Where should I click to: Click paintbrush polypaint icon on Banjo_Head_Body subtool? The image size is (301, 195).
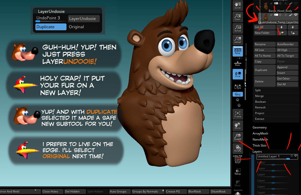(x=291, y=3)
